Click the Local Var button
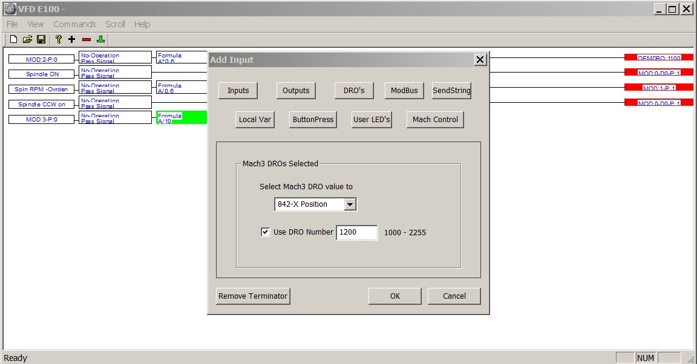697x364 pixels. pos(255,120)
